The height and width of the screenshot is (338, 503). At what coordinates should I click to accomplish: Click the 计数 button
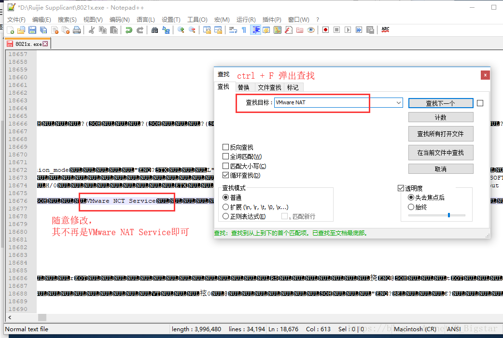pos(440,117)
